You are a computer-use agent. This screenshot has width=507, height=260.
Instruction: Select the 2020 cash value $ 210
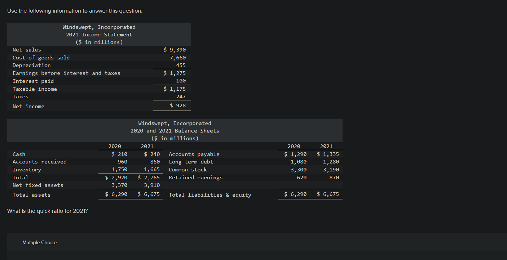point(119,154)
